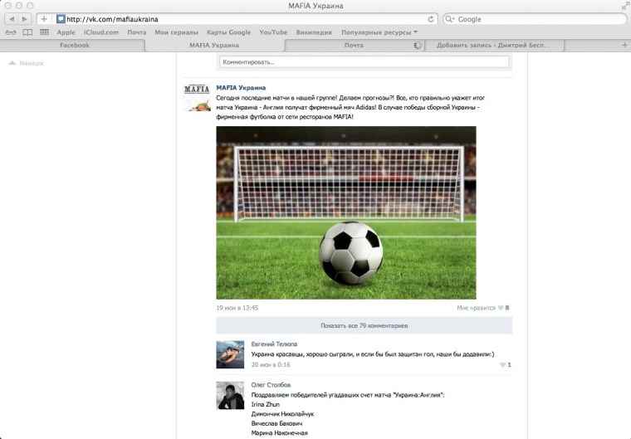Open Евгений Телюпа's profile link
The height and width of the screenshot is (439, 631).
click(274, 344)
